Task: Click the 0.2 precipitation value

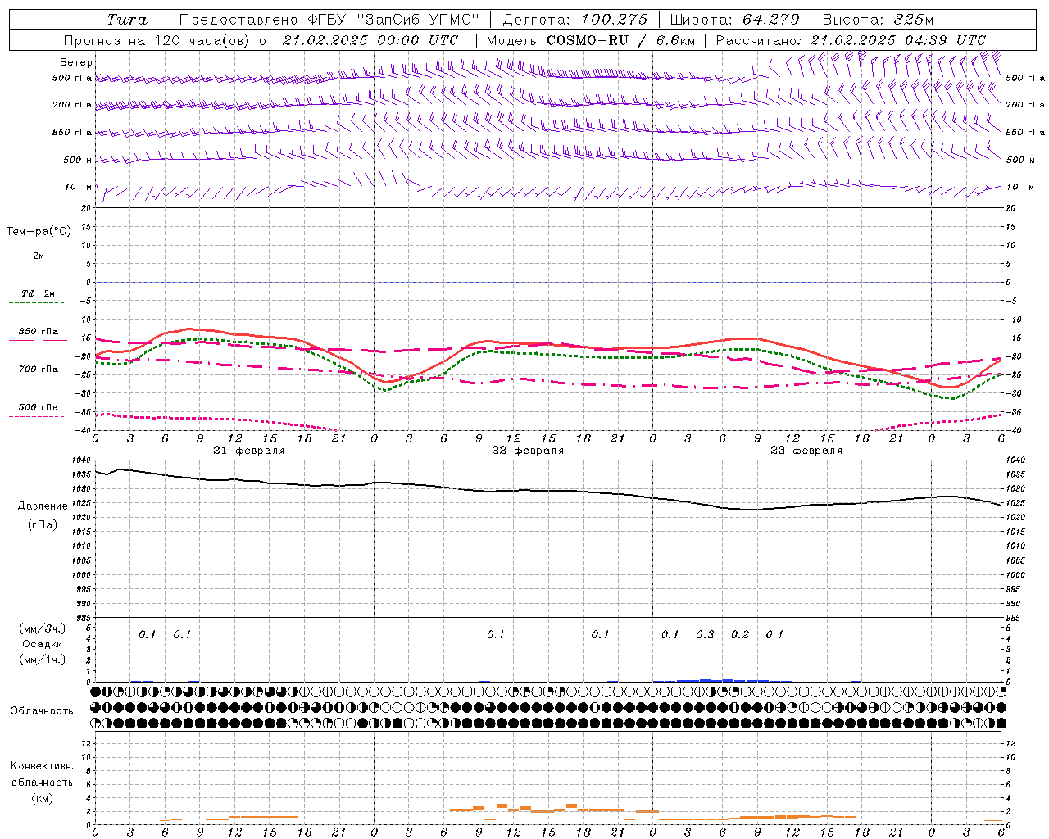Action: [740, 634]
